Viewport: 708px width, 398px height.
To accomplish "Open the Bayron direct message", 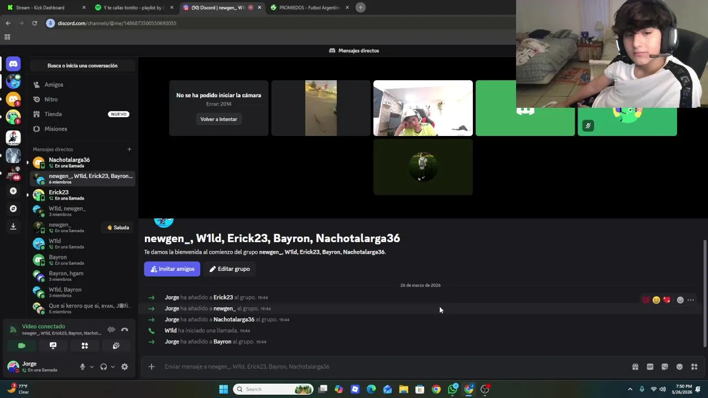I will pos(82,260).
